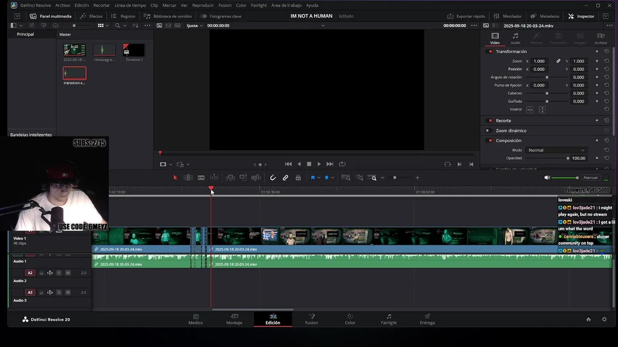Switch to the Archivo inspector tab
618x347 pixels.
click(x=601, y=39)
